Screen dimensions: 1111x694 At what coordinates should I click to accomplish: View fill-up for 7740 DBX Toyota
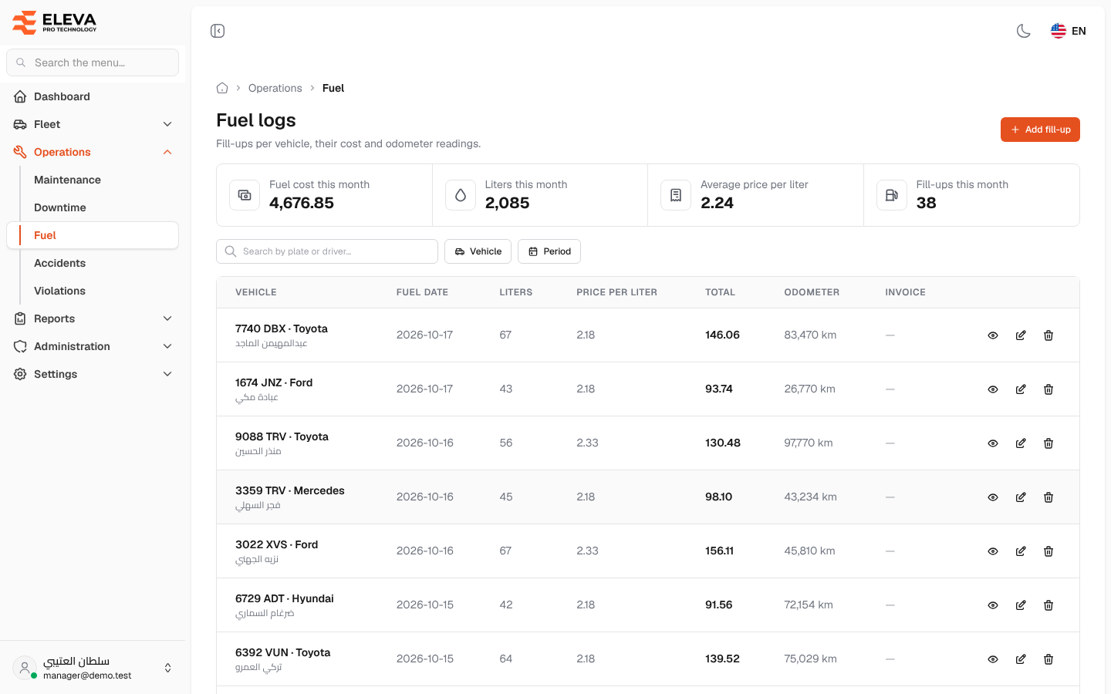[x=993, y=335]
